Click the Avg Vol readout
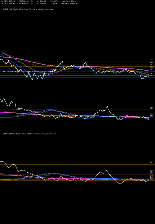This screenshot has width=155, height=224. click(69, 1)
